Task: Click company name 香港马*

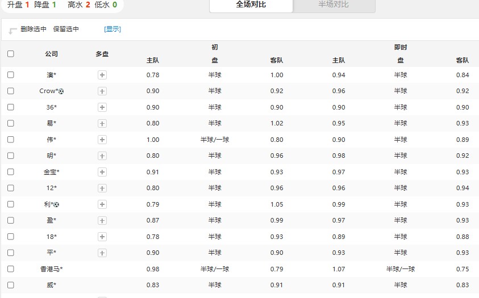Action: (x=51, y=269)
